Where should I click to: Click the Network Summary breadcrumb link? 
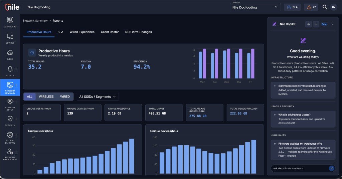click(x=35, y=21)
